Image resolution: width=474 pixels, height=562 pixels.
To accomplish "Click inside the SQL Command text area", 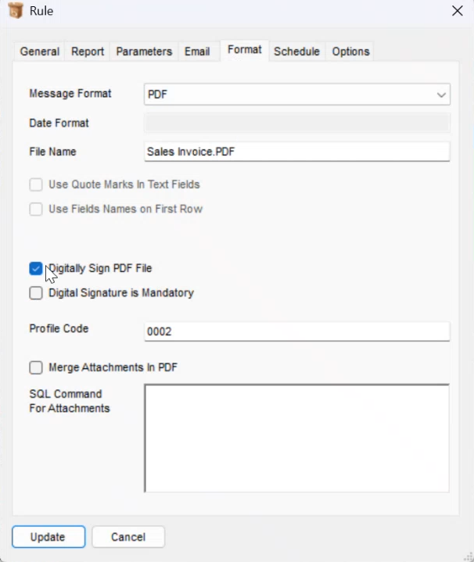I will (x=296, y=438).
